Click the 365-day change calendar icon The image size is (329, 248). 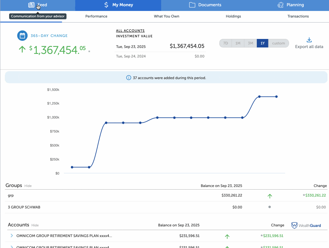[22, 36]
